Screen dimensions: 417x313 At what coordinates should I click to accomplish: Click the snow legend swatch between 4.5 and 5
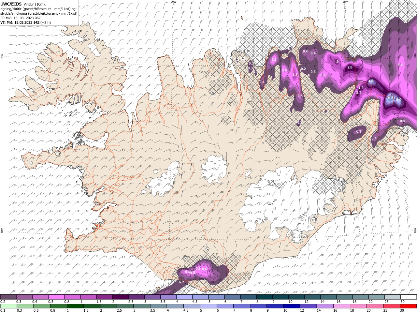click(x=200, y=297)
